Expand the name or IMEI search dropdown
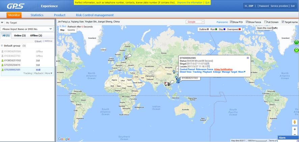This screenshot has height=142, width=299. coord(51,29)
